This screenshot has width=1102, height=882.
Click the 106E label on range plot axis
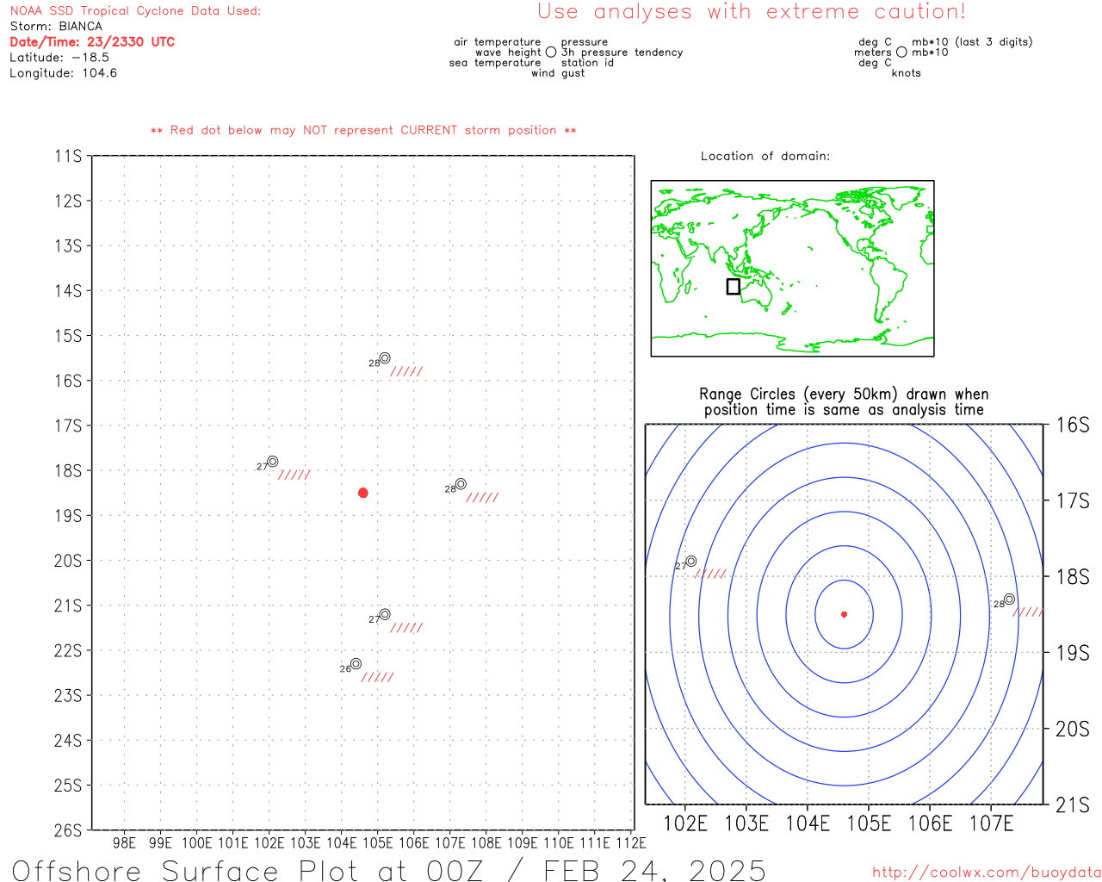pyautogui.click(x=930, y=823)
